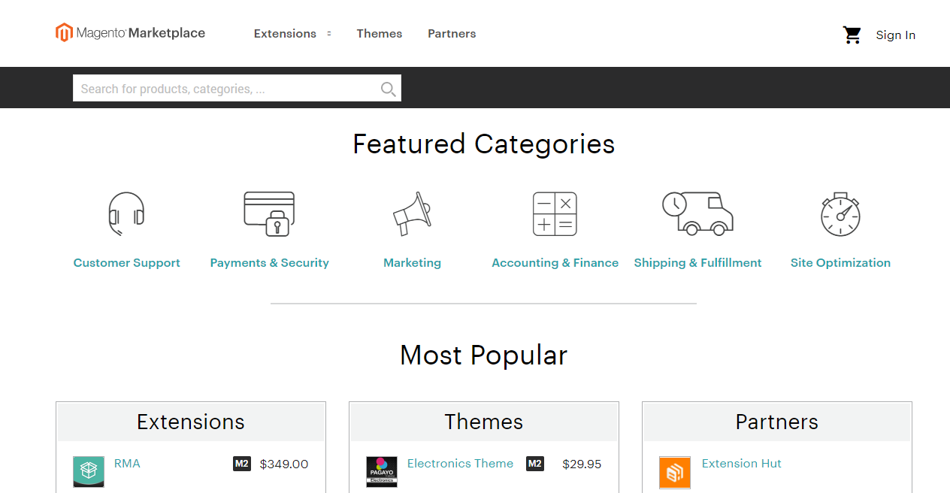Focus the product search field
Viewport: 950px width, 493px height.
click(225, 89)
